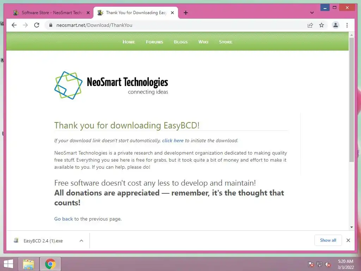Select the Thank You for Downloading tab

point(135,13)
